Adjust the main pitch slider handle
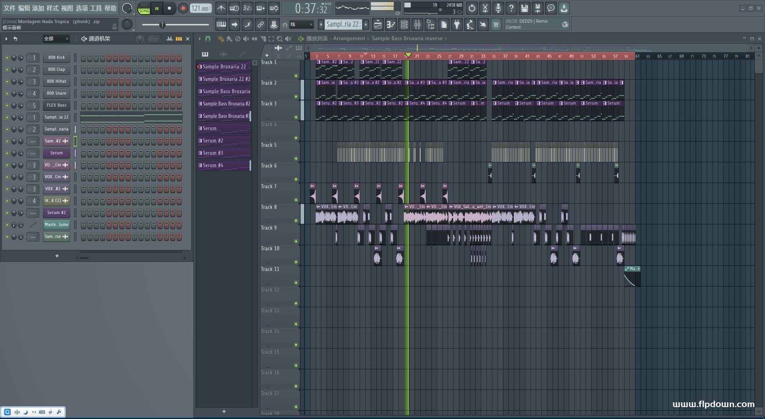The width and height of the screenshot is (765, 419). [162, 25]
